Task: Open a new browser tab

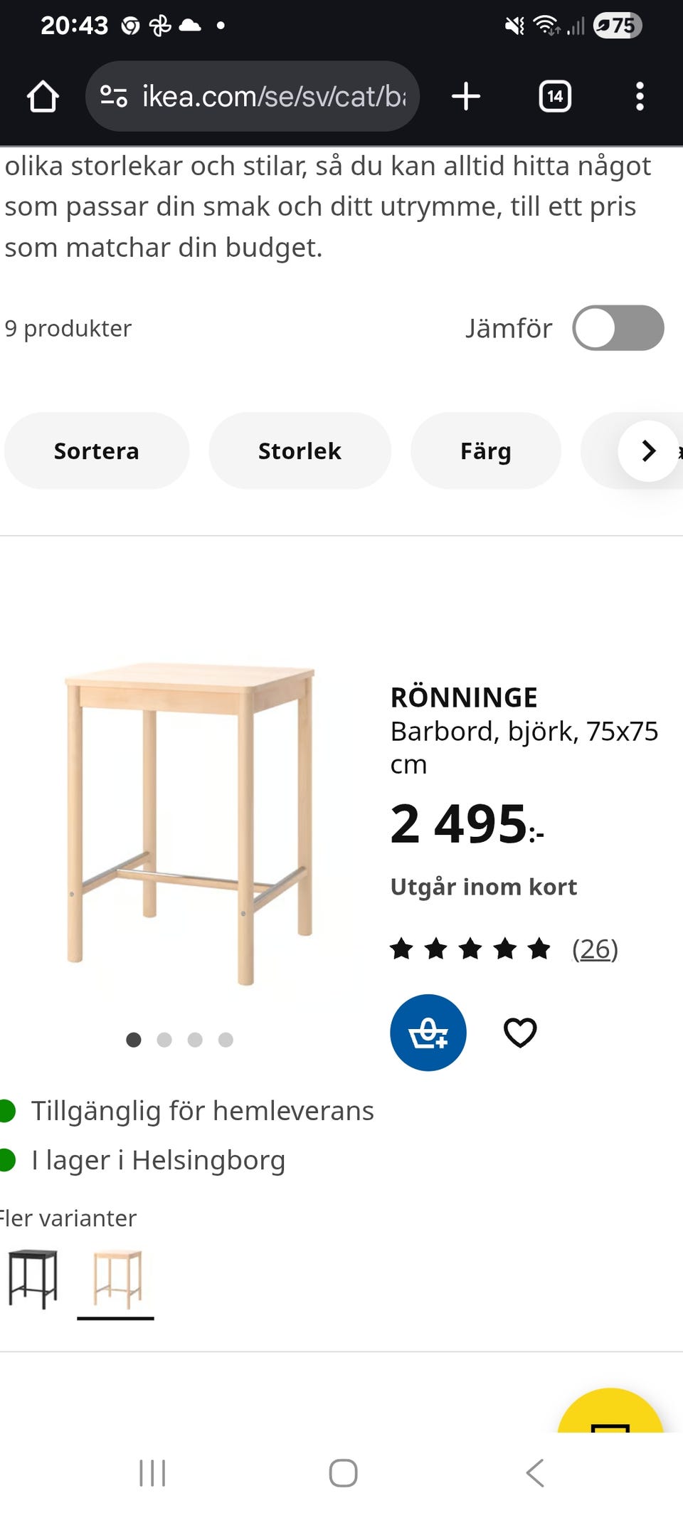Action: (465, 96)
